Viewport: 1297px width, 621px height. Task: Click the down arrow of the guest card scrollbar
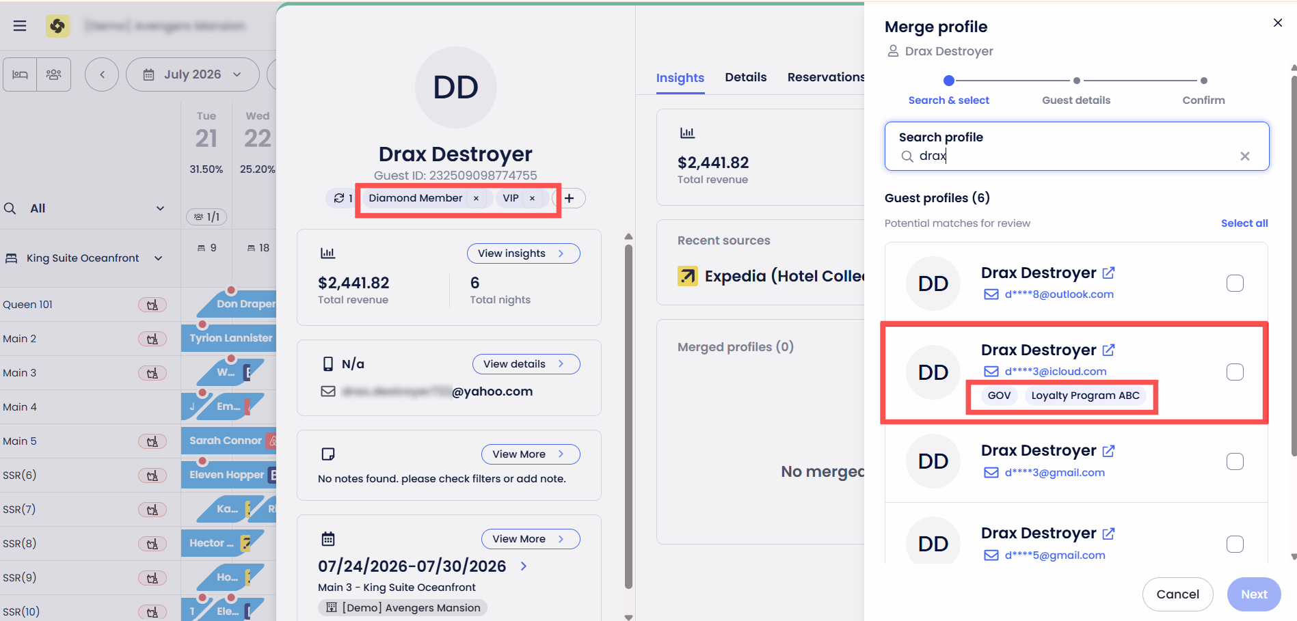click(x=628, y=617)
